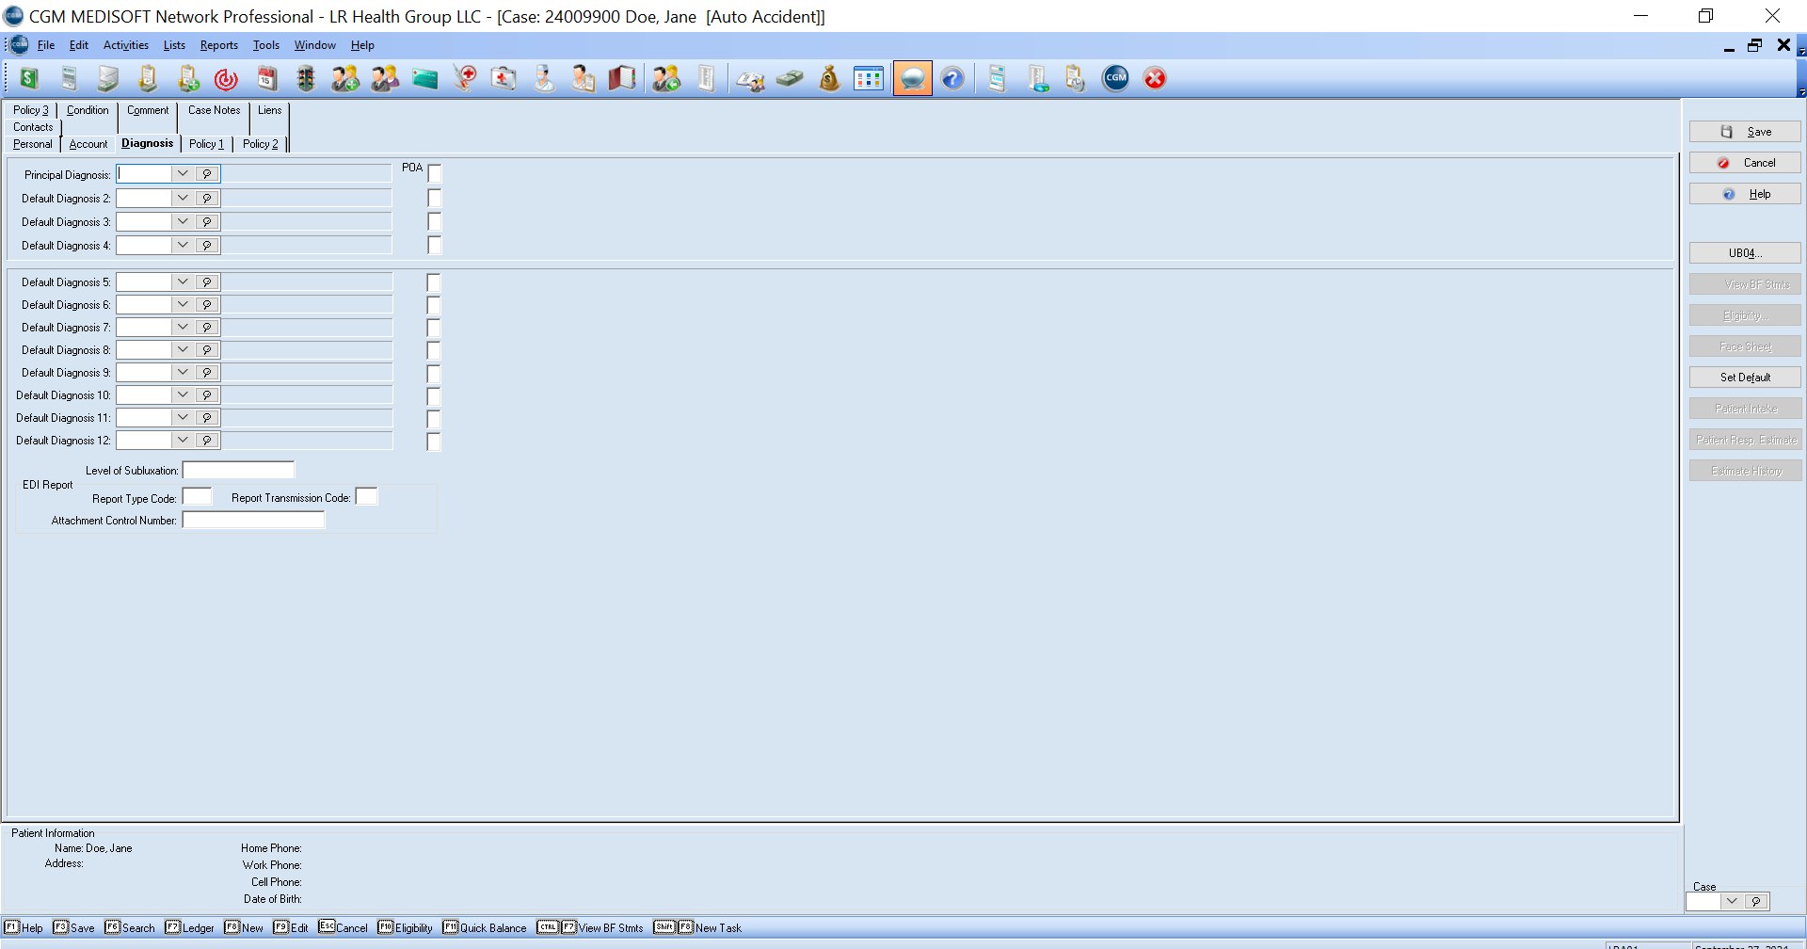The image size is (1807, 949).
Task: Open search lookup for Default Diagnosis 5
Action: point(207,282)
